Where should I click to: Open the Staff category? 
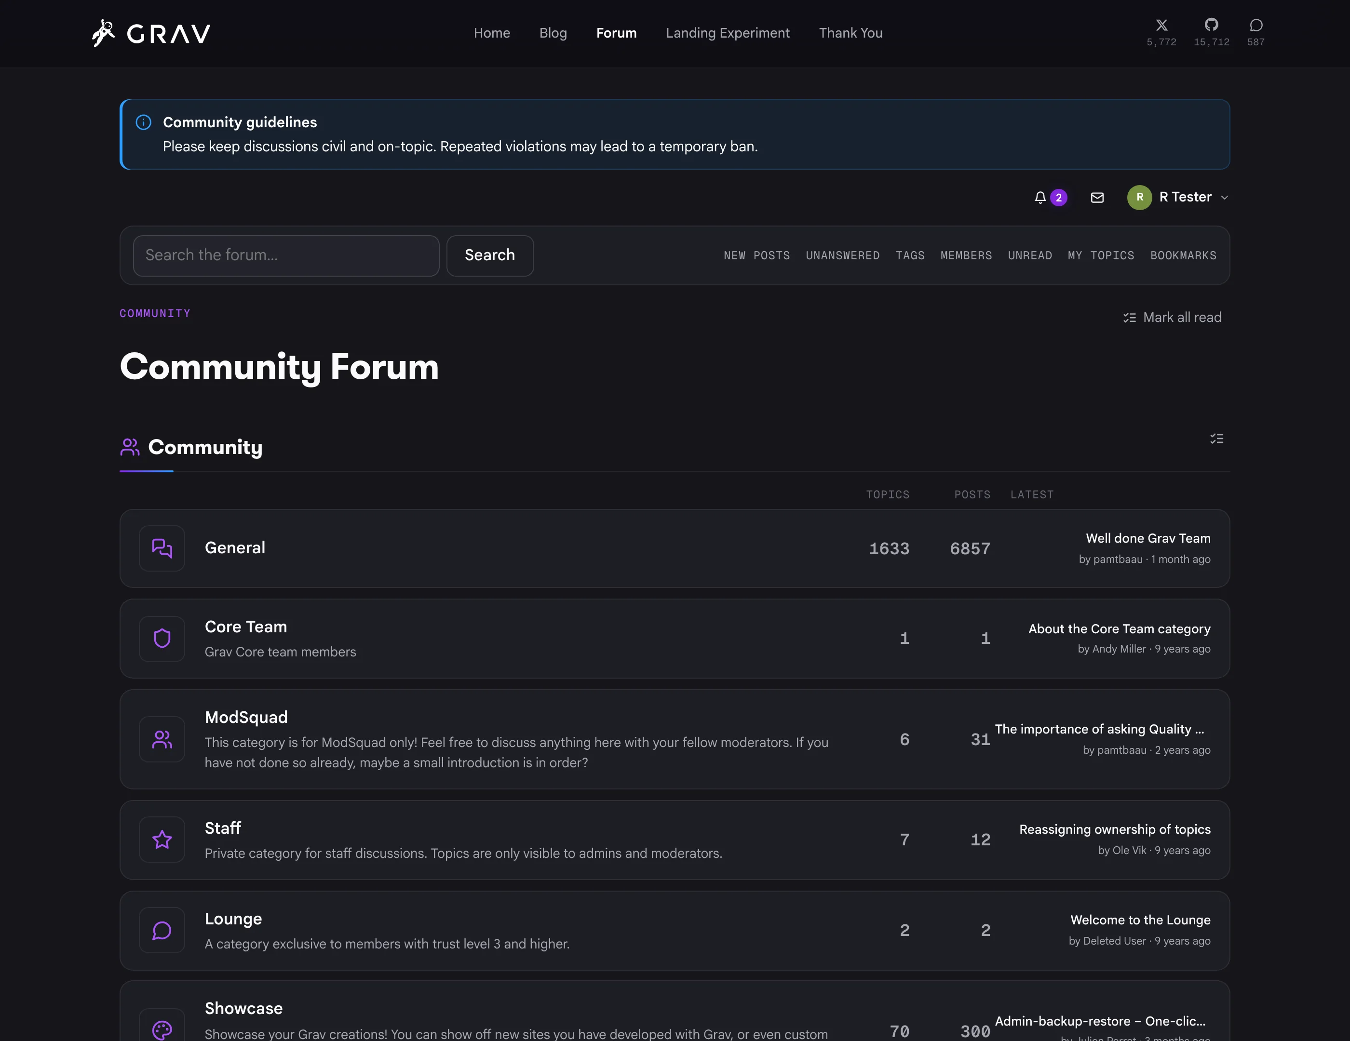pyautogui.click(x=223, y=828)
